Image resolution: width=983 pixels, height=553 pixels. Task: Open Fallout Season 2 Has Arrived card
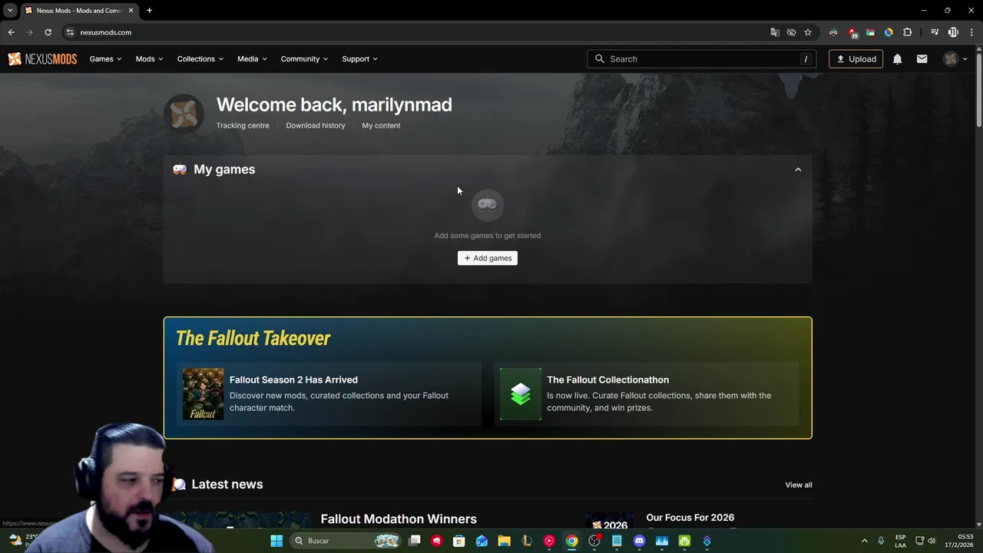point(329,394)
